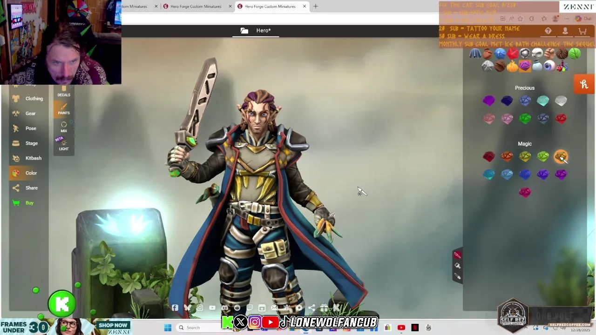Go to the Kitbash section
Screen dimensions: 596x335
(28, 158)
